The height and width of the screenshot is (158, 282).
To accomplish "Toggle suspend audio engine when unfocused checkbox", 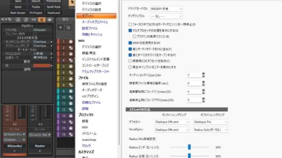I will (x=130, y=24).
